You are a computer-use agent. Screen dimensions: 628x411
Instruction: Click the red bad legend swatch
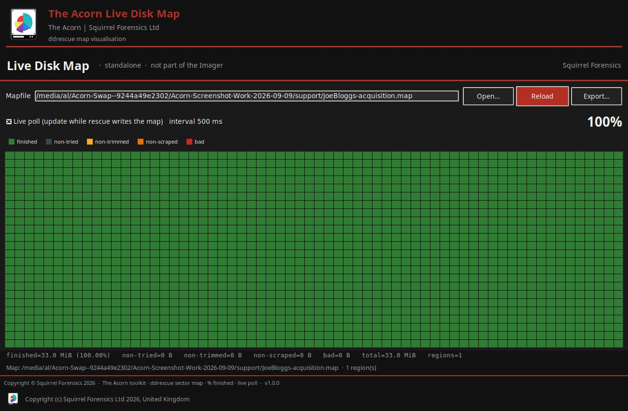click(189, 142)
